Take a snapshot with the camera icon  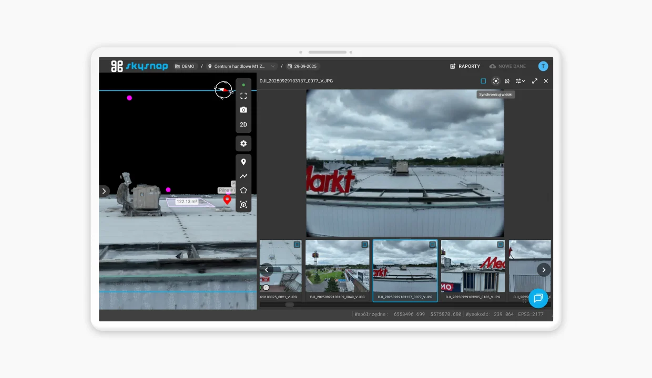(x=243, y=110)
